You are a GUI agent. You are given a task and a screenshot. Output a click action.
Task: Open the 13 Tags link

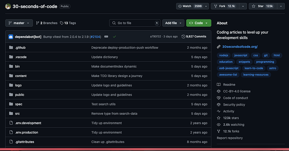click(68, 23)
